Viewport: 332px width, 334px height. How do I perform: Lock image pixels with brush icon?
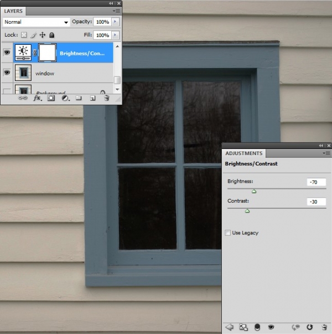point(33,35)
